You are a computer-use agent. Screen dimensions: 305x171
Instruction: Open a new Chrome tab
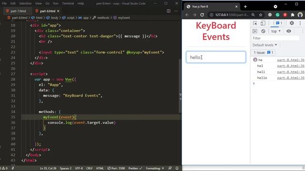[x=245, y=7]
